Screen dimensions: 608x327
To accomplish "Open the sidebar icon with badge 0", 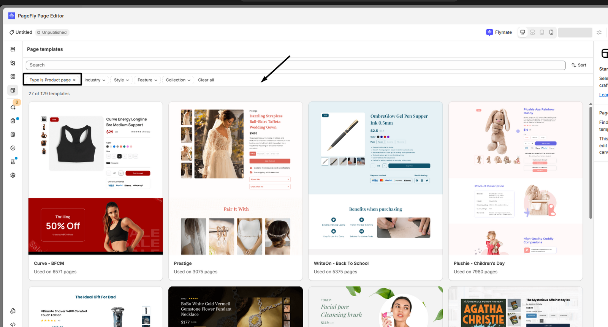I will tap(13, 107).
